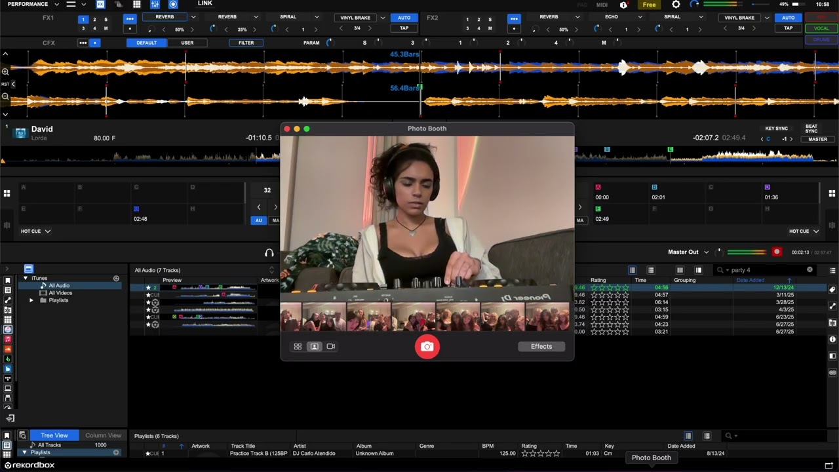This screenshot has width=839, height=472.
Task: Toggle the FX panel icon in top toolbar
Action: (x=100, y=5)
